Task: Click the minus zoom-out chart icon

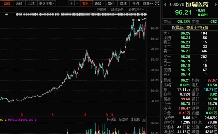Action: pos(77,3)
